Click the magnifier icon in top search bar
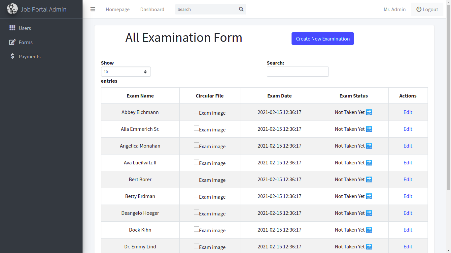Image resolution: width=451 pixels, height=253 pixels. pyautogui.click(x=241, y=9)
